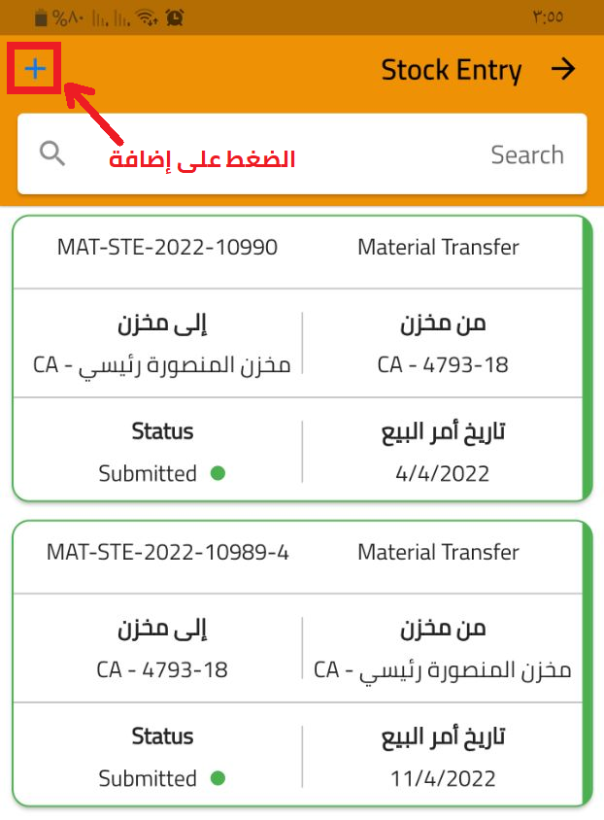Tap the battery status icon
604x820 pixels.
point(40,17)
